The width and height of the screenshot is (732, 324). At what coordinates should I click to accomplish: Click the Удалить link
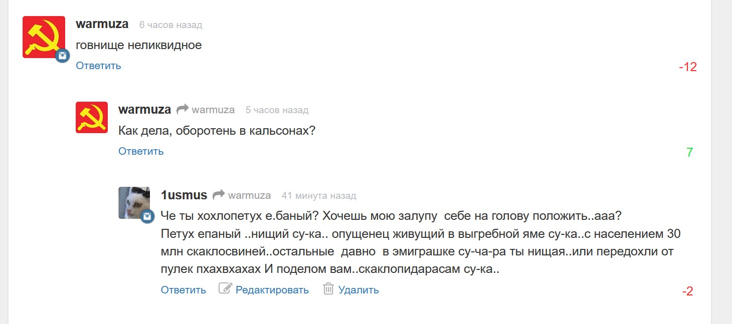[x=358, y=290]
